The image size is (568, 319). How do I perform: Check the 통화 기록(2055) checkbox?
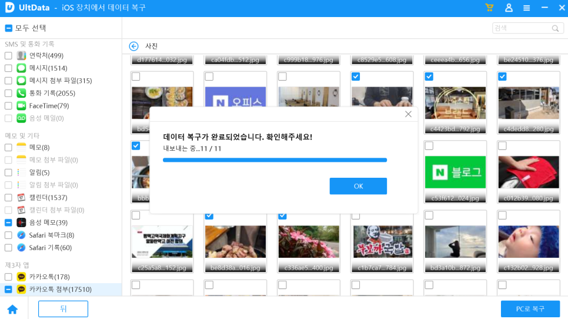8,93
